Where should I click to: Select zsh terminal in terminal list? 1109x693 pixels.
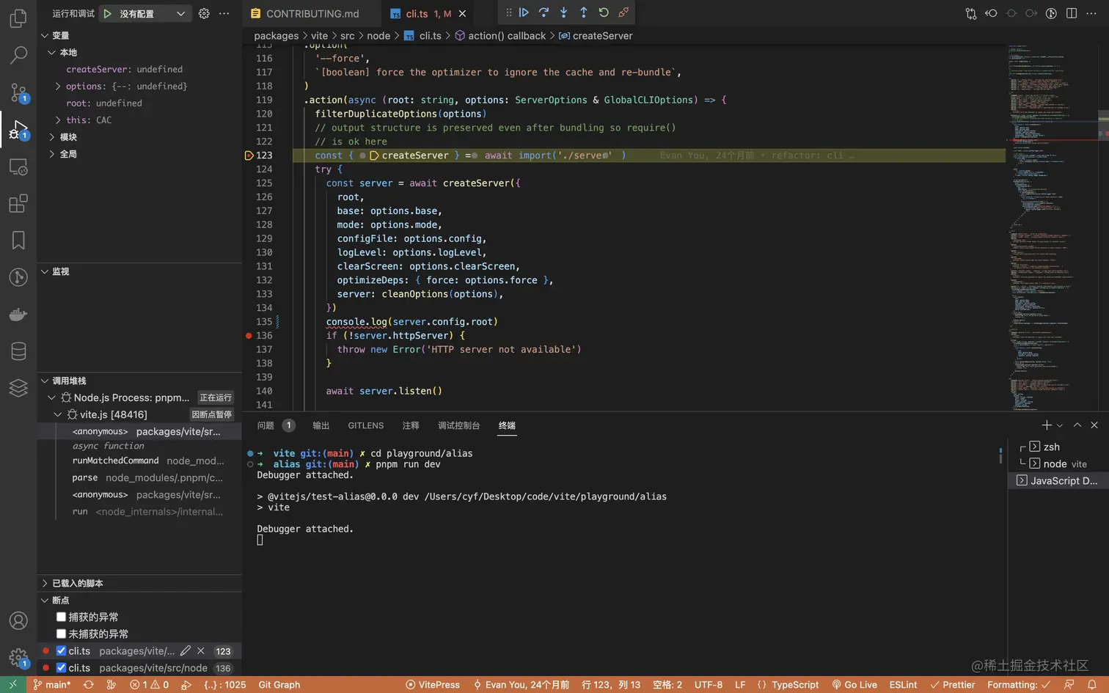[x=1052, y=447]
